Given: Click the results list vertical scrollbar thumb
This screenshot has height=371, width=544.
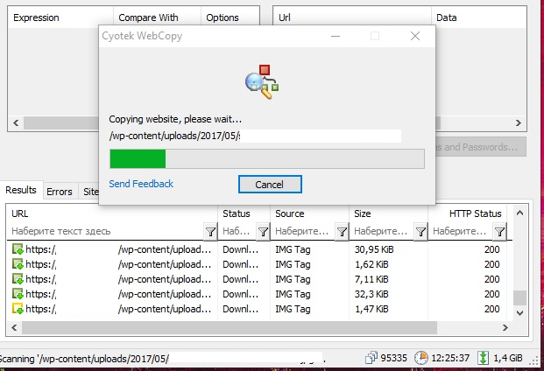Looking at the screenshot, I should point(519,297).
